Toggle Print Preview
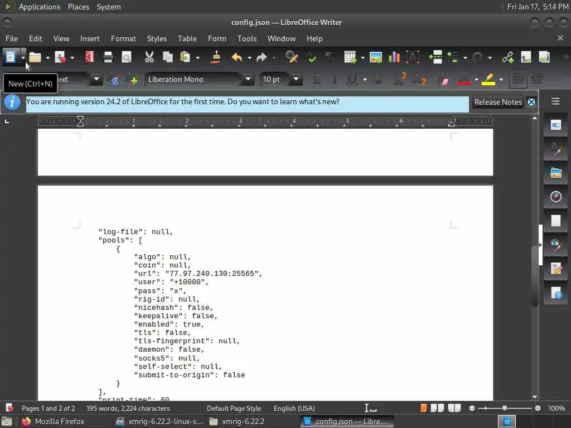Image resolution: width=571 pixels, height=428 pixels. click(x=127, y=57)
